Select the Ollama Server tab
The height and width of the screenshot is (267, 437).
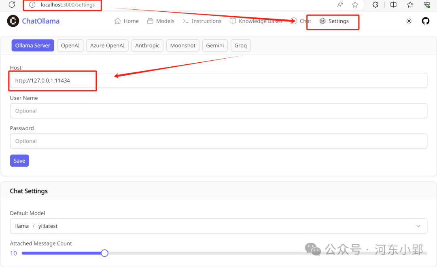coord(33,45)
